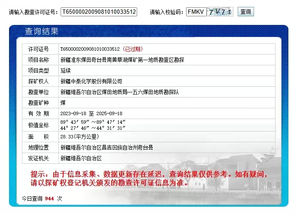Click the 查询结果 panel heading

[x=42, y=31]
